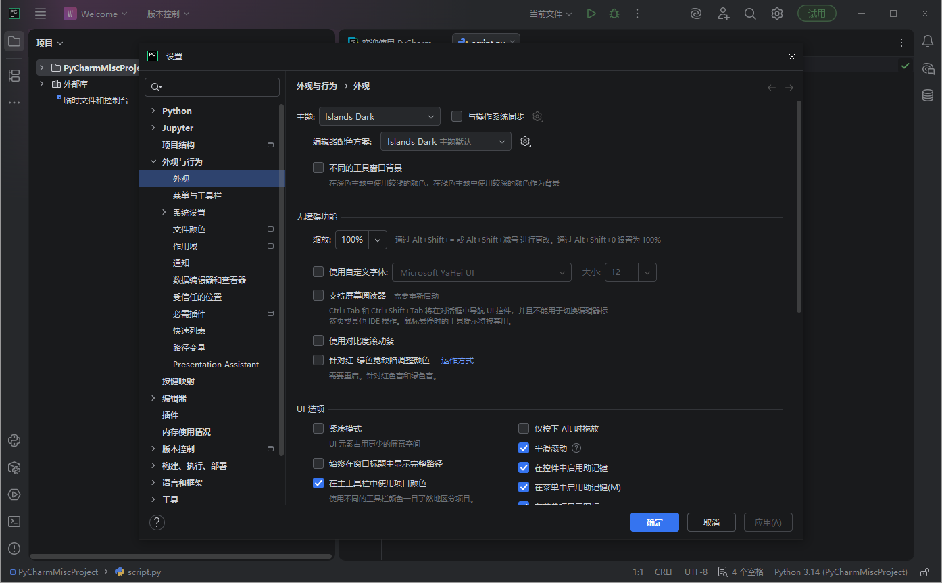Enable the 使用自定义字体 checkbox
The width and height of the screenshot is (942, 583).
click(318, 272)
